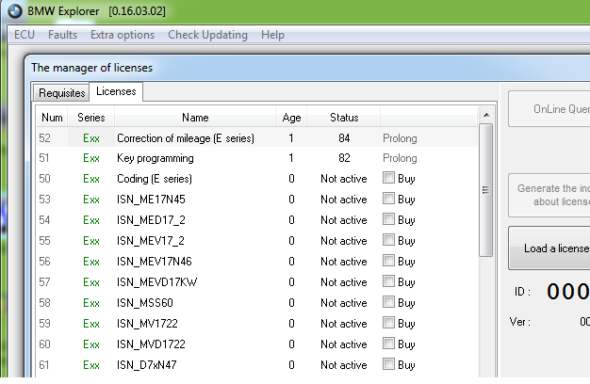Open the ECU menu
This screenshot has height=384, width=590.
pyautogui.click(x=25, y=35)
